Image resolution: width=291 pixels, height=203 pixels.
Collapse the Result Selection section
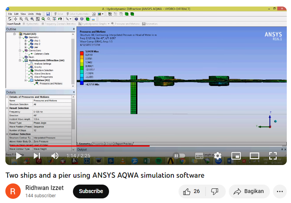click(x=7, y=108)
